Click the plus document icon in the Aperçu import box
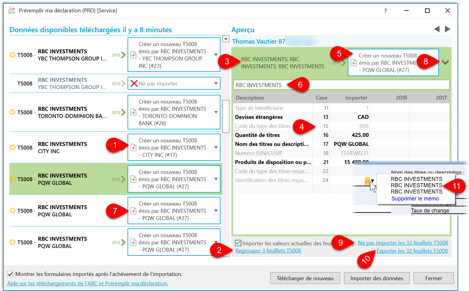 tap(354, 63)
